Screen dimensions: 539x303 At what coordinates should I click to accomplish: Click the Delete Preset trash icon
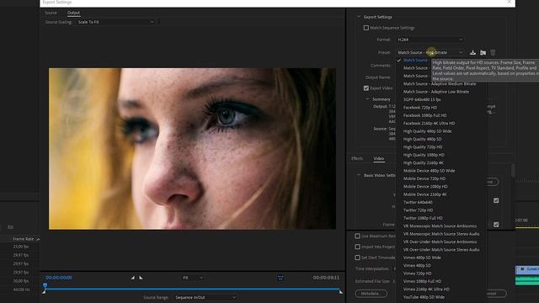[x=493, y=52]
